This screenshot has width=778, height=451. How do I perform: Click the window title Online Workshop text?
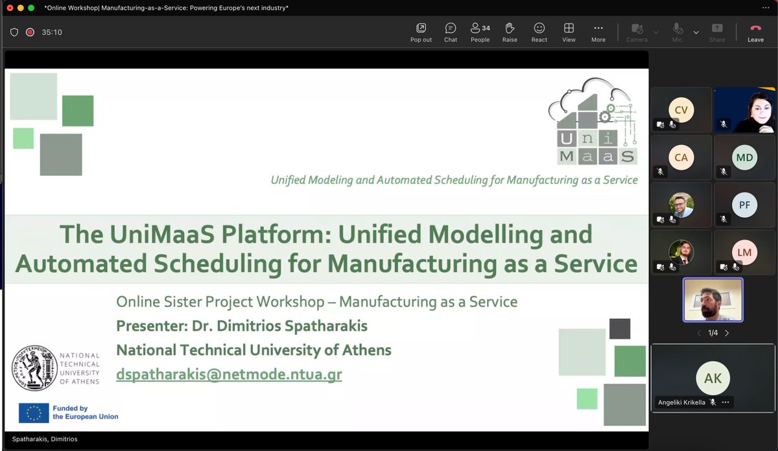(167, 8)
